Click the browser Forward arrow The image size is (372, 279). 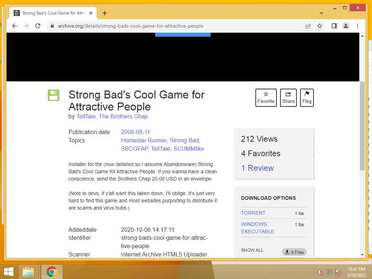pos(26,26)
